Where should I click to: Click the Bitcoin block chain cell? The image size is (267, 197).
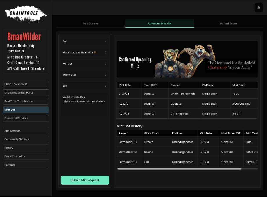coord(156,142)
